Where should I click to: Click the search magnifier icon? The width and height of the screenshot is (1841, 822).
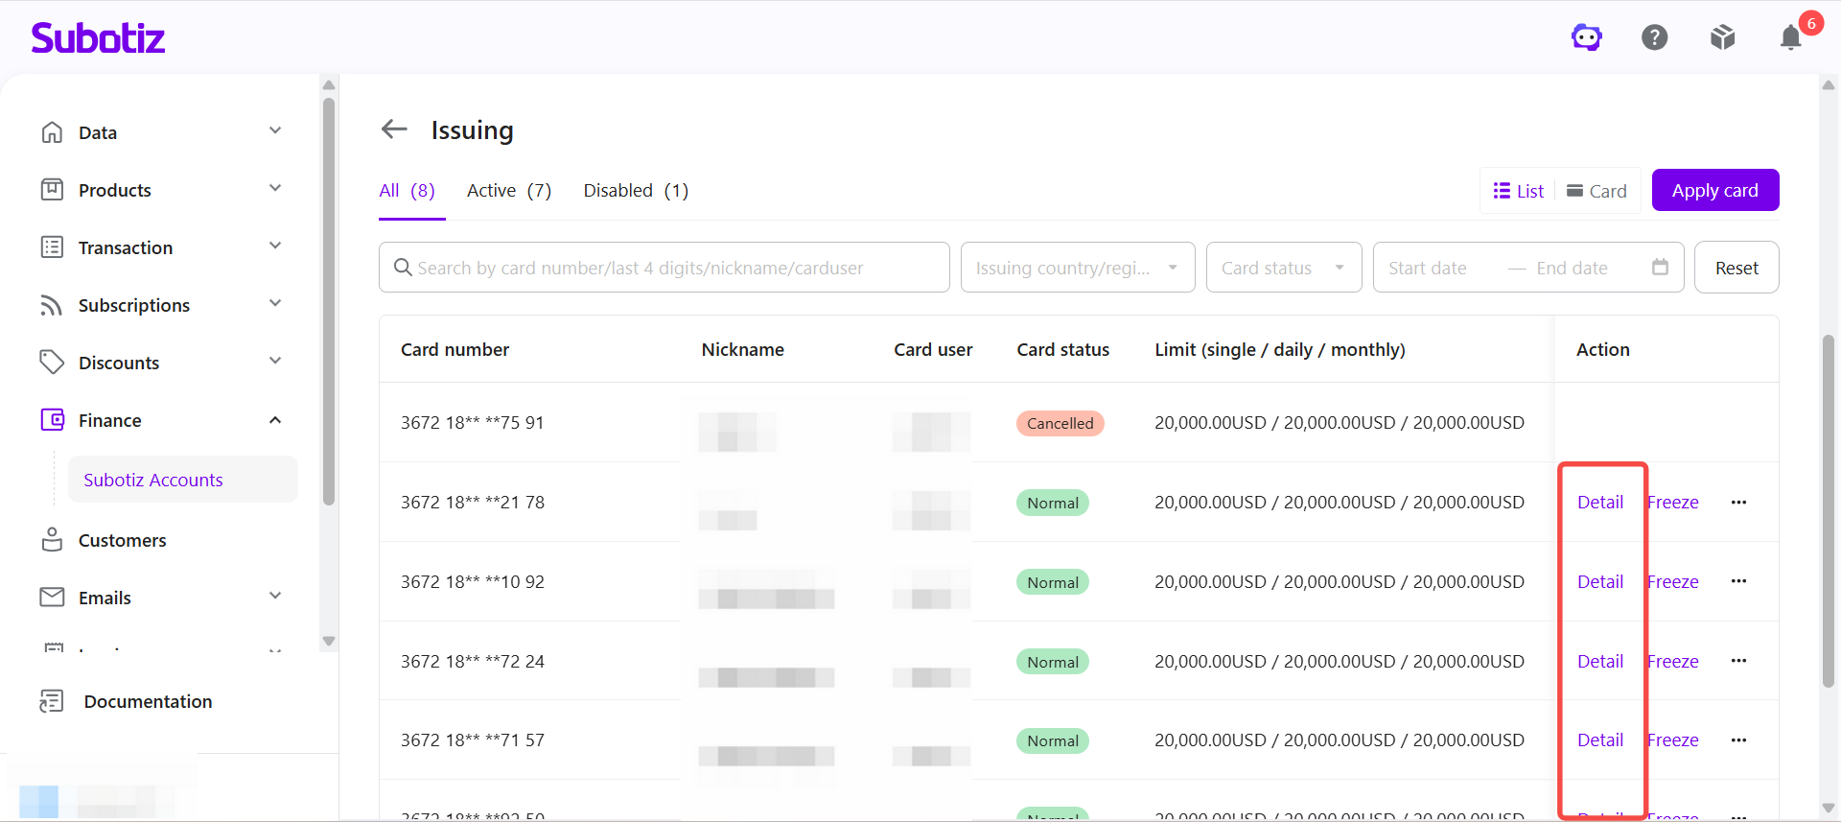(403, 268)
